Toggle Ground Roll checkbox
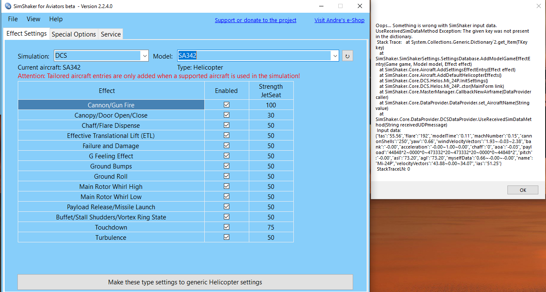This screenshot has width=546, height=292. pyautogui.click(x=226, y=176)
